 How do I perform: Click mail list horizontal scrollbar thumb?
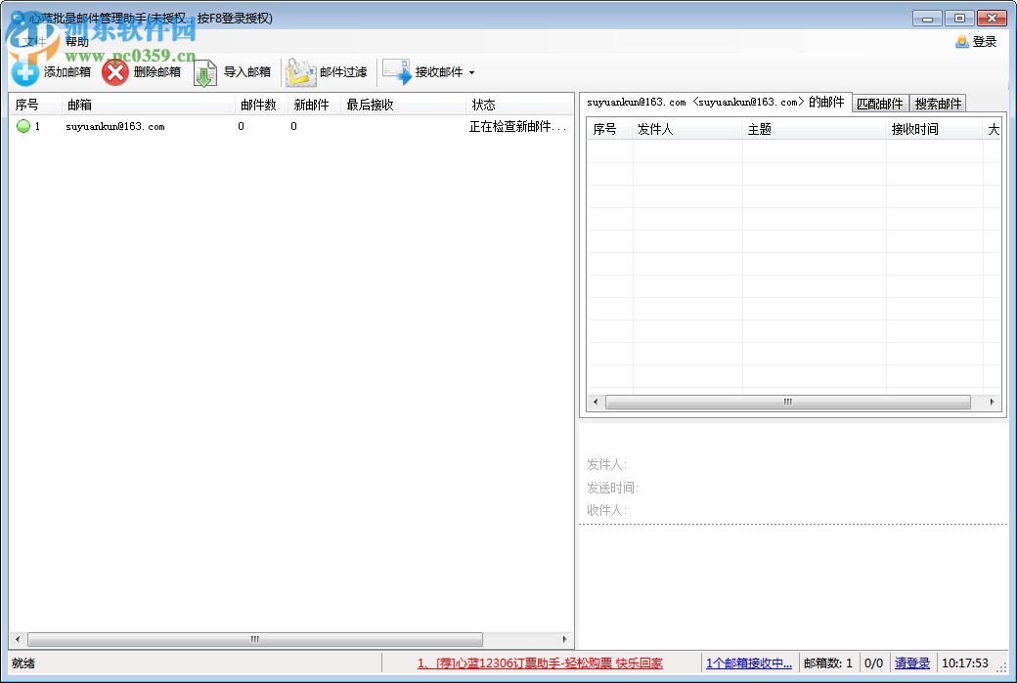click(787, 402)
